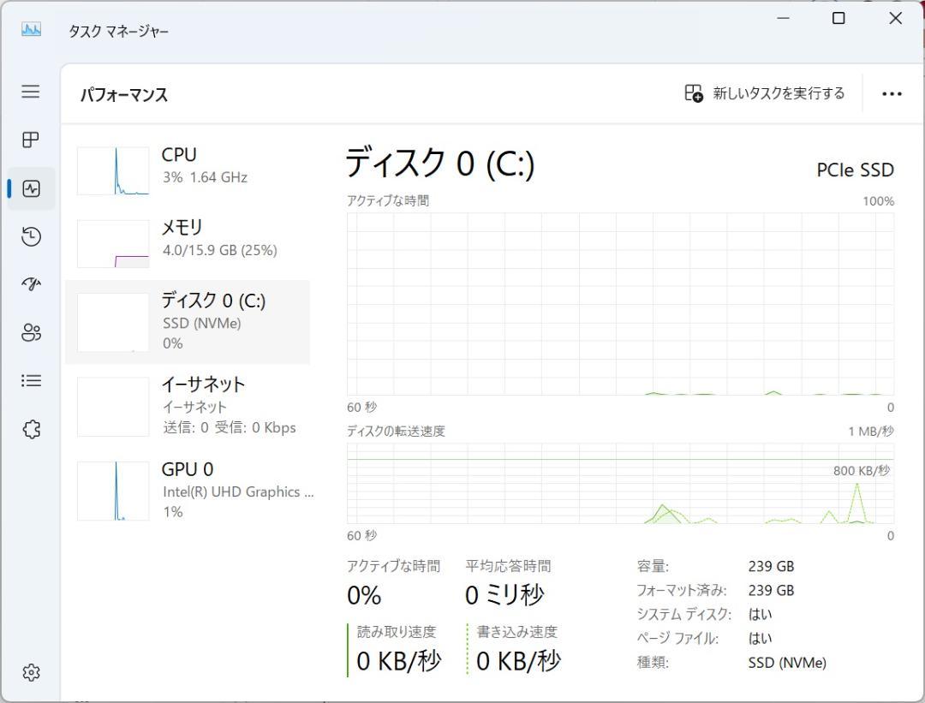Click the memory mini graph thumbnail
This screenshot has width=925, height=703.
[113, 243]
